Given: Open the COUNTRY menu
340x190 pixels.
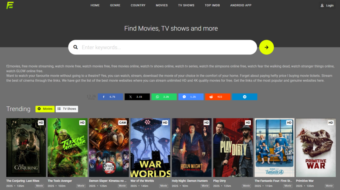Looking at the screenshot, I should point(138,5).
